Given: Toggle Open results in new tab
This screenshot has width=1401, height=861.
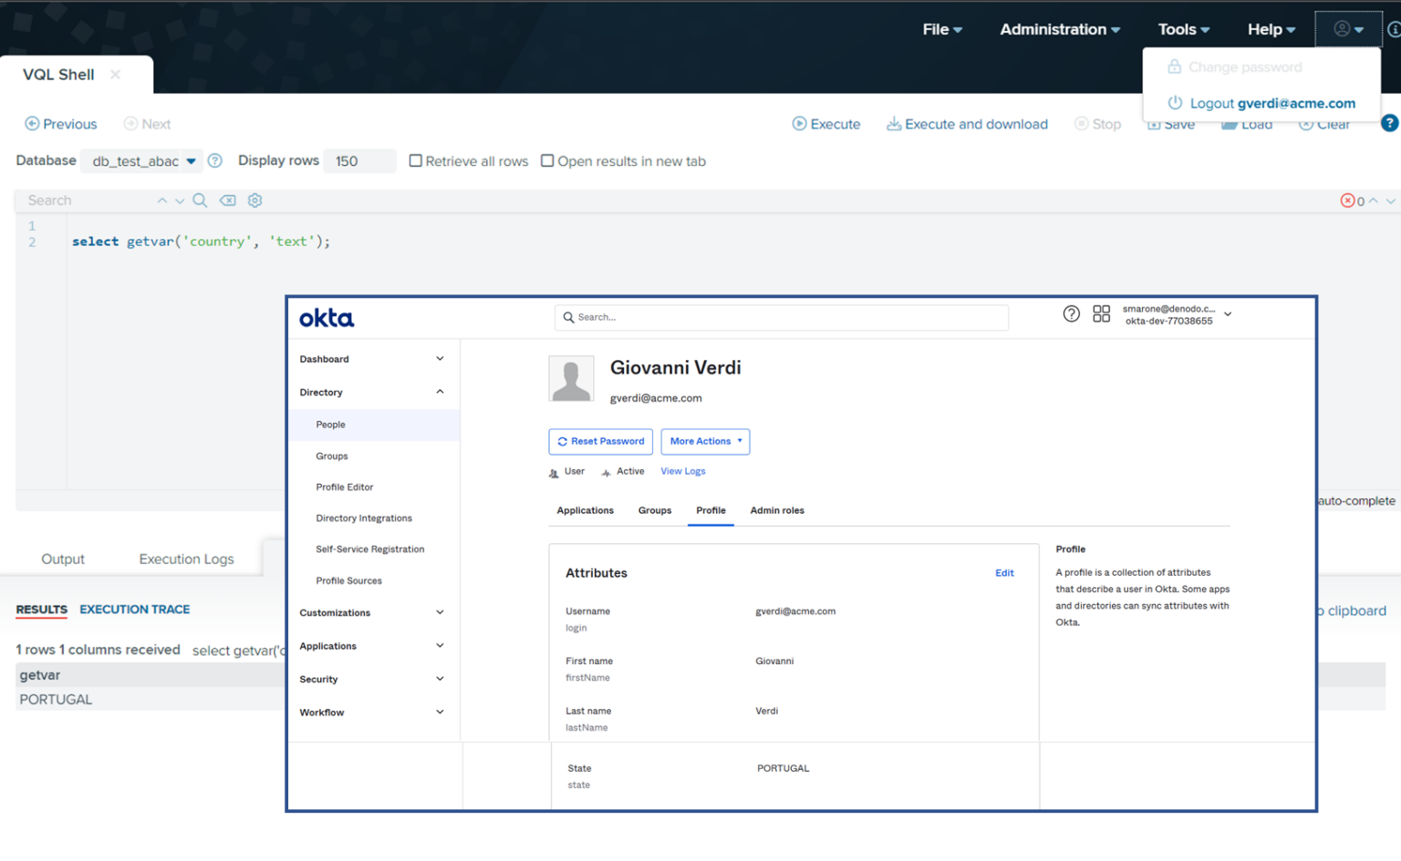Looking at the screenshot, I should (547, 161).
